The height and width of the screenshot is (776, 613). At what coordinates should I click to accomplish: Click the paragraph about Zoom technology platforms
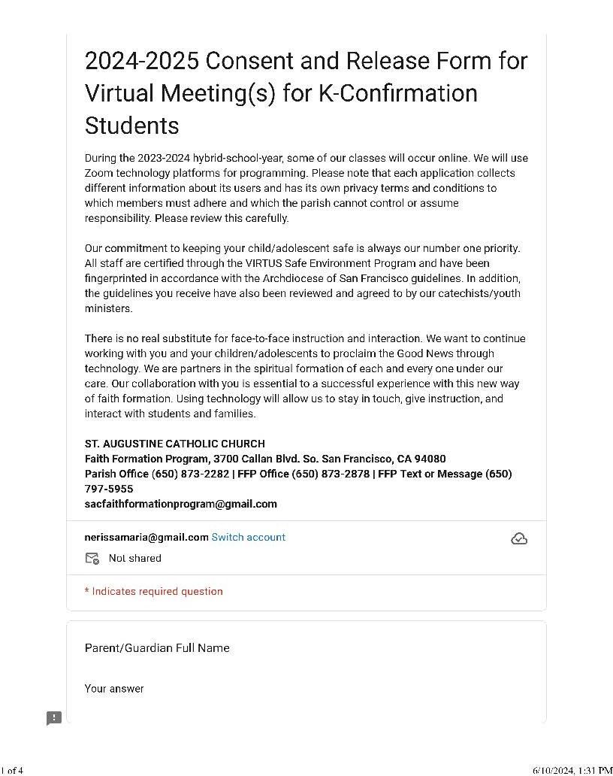point(306,188)
